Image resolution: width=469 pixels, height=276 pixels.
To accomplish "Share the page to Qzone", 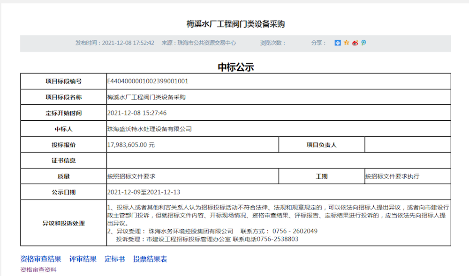I will (347, 43).
